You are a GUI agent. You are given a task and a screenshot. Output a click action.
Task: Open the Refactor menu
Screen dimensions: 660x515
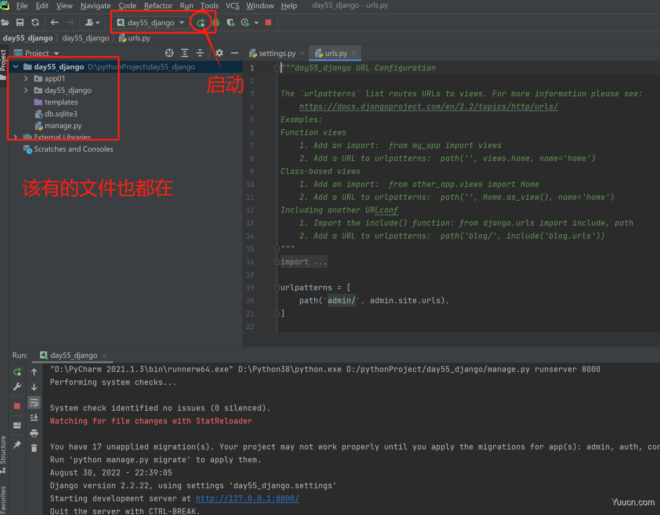click(158, 6)
